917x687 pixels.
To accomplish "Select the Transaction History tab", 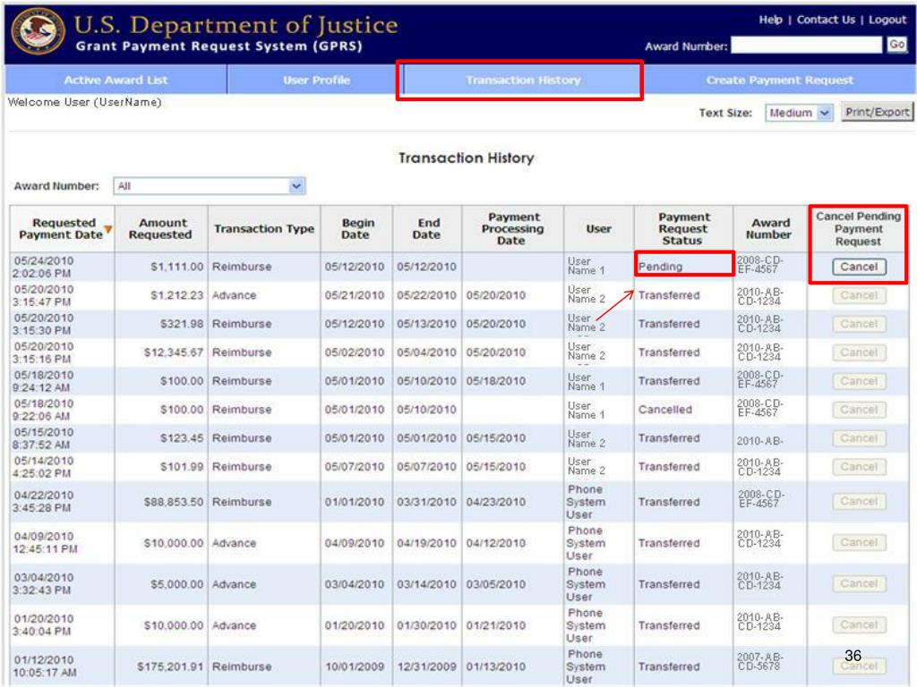I will (523, 81).
